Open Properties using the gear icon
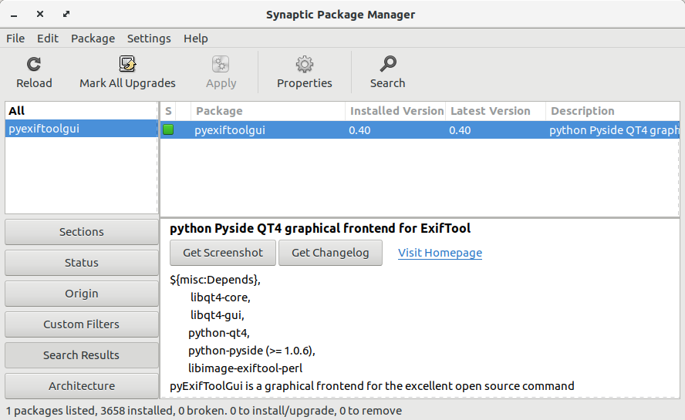This screenshot has width=685, height=420. (x=305, y=64)
